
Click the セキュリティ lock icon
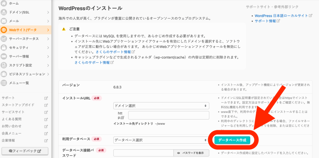[4, 47]
